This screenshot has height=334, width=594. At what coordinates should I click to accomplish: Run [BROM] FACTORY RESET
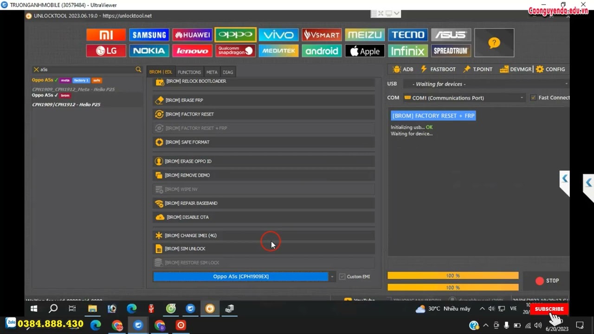point(264,114)
